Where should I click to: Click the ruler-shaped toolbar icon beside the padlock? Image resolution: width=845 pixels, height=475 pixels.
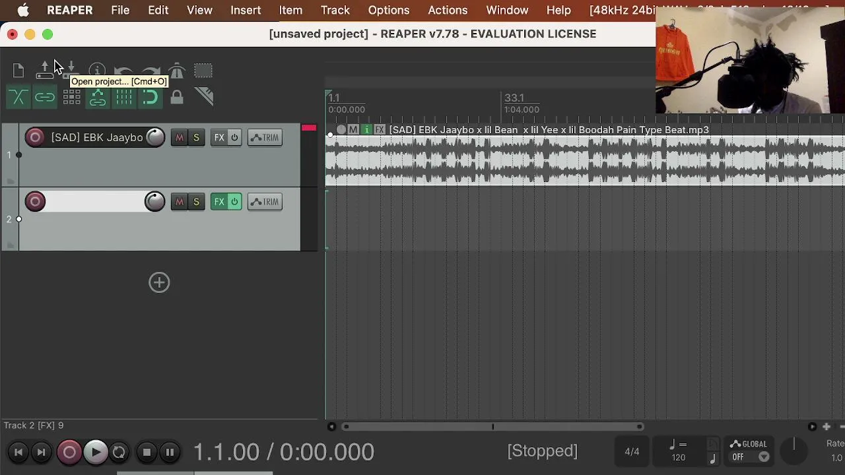(204, 97)
